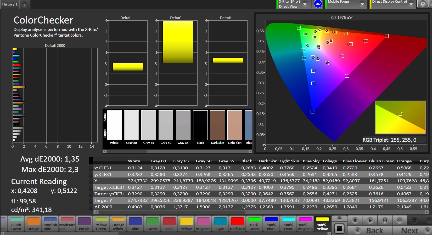Click the refresh arrows icon
The image size is (432, 235).
tap(414, 220)
